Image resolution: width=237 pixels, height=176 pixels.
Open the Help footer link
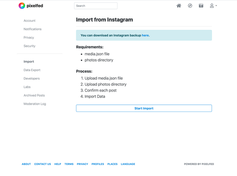[58, 164]
